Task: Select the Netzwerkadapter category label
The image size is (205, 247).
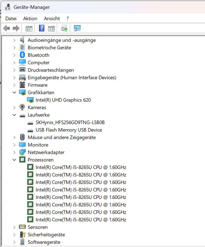Action: 46,153
